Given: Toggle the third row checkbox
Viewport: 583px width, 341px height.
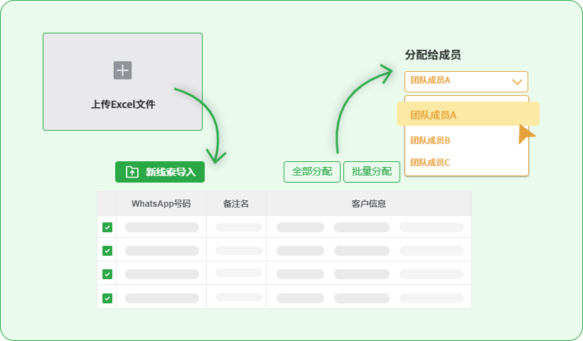Looking at the screenshot, I should (x=107, y=274).
